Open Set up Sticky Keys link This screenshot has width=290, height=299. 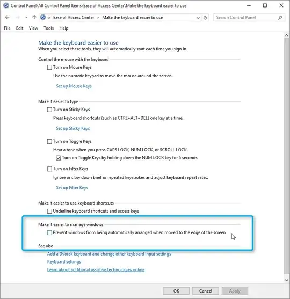click(73, 128)
